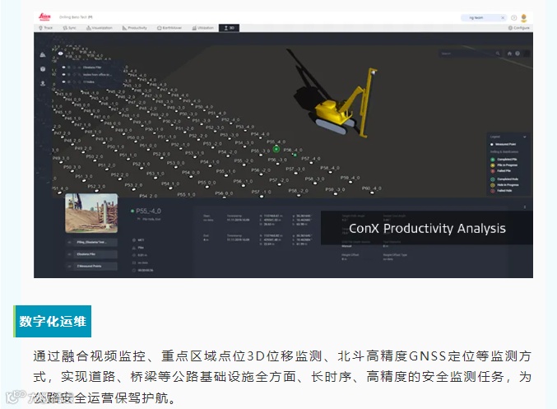Click the green Completed Pile legend swatch
Image resolution: width=557 pixels, height=409 pixels.
492,160
